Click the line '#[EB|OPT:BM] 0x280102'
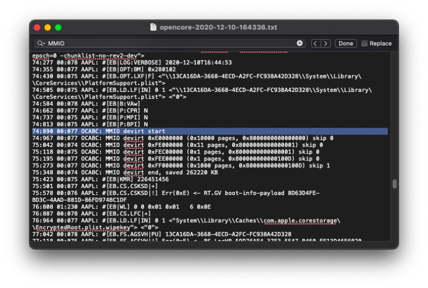Image resolution: width=428 pixels, height=288 pixels. click(104, 69)
